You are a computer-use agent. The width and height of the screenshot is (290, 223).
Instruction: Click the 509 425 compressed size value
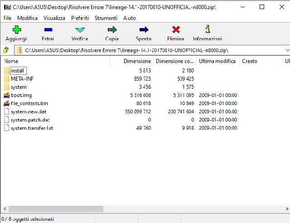point(185,79)
